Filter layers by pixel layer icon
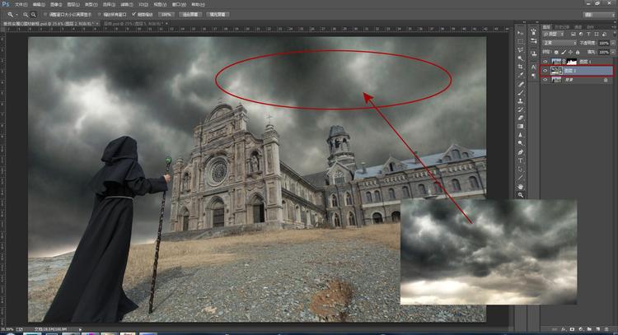This screenshot has height=335, width=618. pos(574,35)
